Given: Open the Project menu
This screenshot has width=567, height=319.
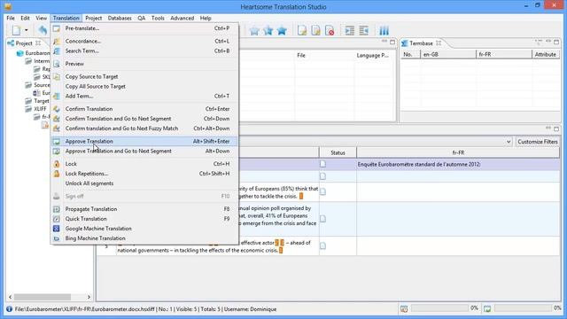Looking at the screenshot, I should click(93, 18).
